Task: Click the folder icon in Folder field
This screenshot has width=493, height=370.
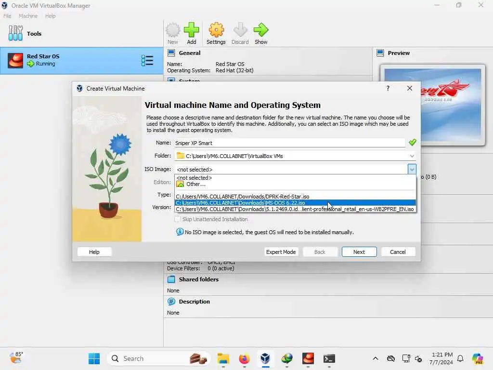Action: 181,156
